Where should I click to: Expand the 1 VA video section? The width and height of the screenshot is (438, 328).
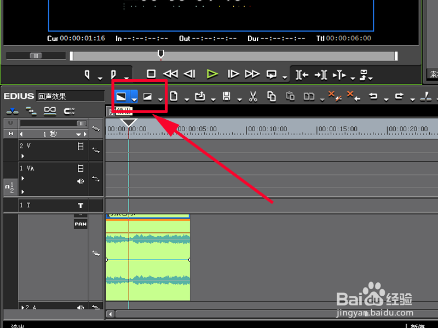pos(22,178)
